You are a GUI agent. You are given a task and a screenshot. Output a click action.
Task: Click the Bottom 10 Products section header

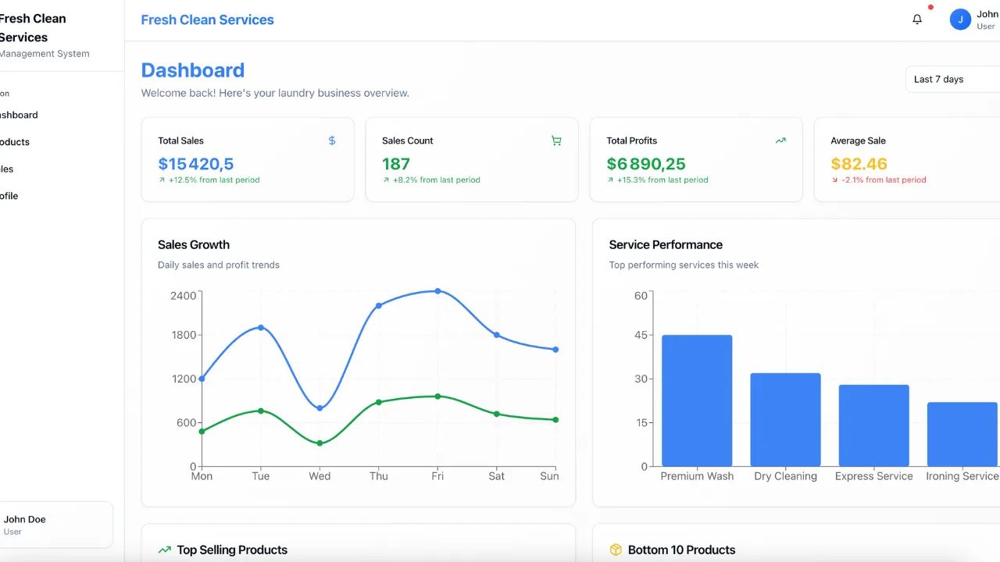pyautogui.click(x=681, y=550)
